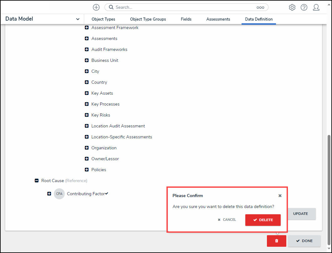Viewport: 332px width, 253px height.
Task: Collapse the Root Cause reference node
Action: [37, 181]
